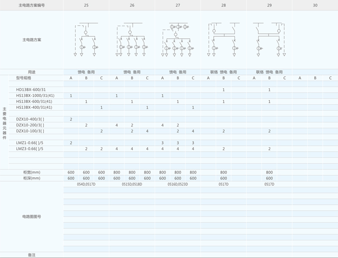This screenshot has height=258, width=338.
Task: Click the 主电路方案 row label
Action: click(x=32, y=40)
